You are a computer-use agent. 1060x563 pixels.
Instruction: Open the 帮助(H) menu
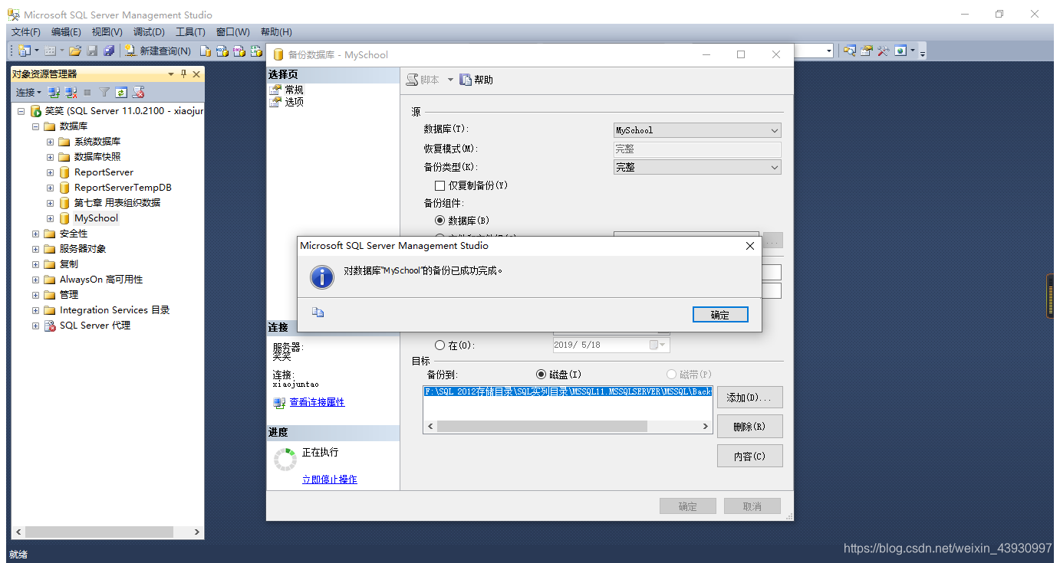pyautogui.click(x=276, y=32)
